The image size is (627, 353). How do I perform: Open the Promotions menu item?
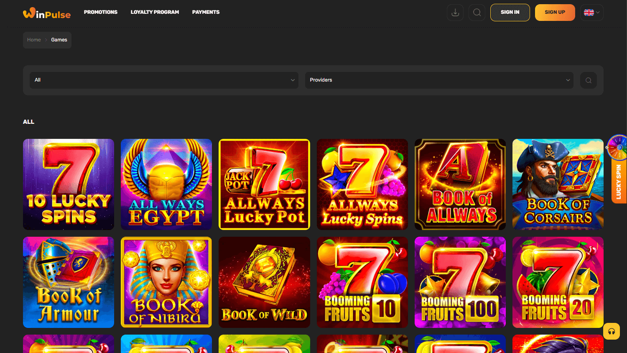click(x=100, y=12)
